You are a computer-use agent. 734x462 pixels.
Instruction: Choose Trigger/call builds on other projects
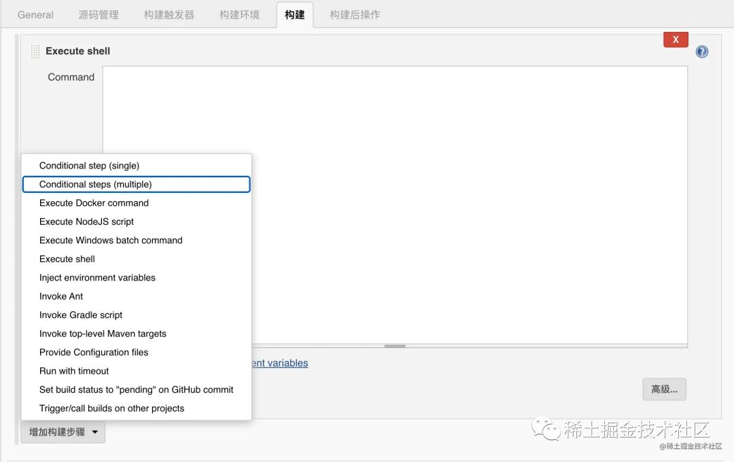pos(136,408)
